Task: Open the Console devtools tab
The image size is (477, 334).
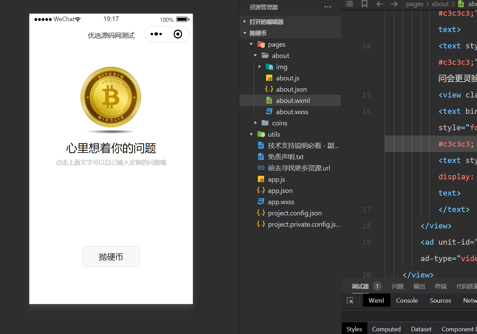Action: click(407, 301)
